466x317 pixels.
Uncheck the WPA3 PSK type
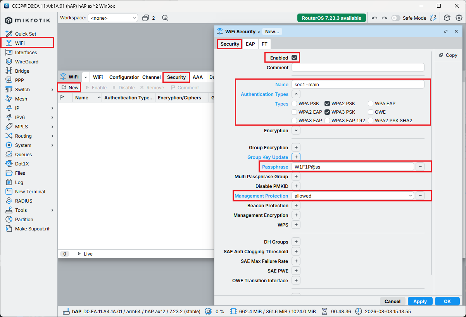coord(328,112)
